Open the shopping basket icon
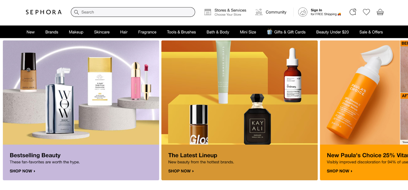The image size is (408, 190). 380,12
